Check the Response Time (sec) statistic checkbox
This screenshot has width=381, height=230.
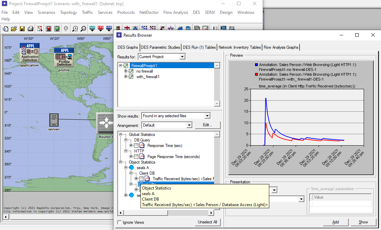click(x=136, y=146)
